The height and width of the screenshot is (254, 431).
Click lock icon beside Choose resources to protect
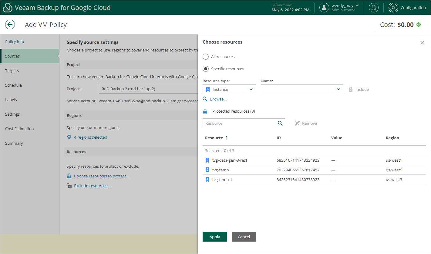pos(69,176)
